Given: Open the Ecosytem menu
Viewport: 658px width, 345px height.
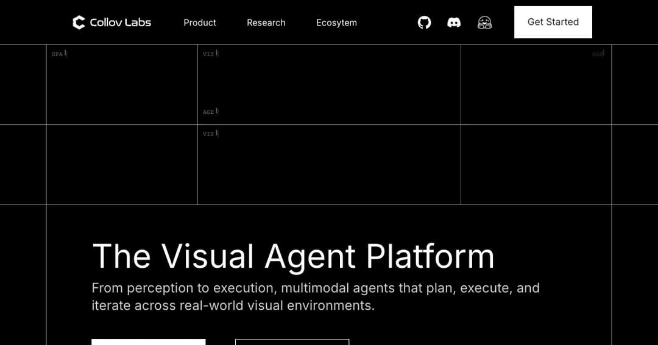Looking at the screenshot, I should (x=336, y=23).
